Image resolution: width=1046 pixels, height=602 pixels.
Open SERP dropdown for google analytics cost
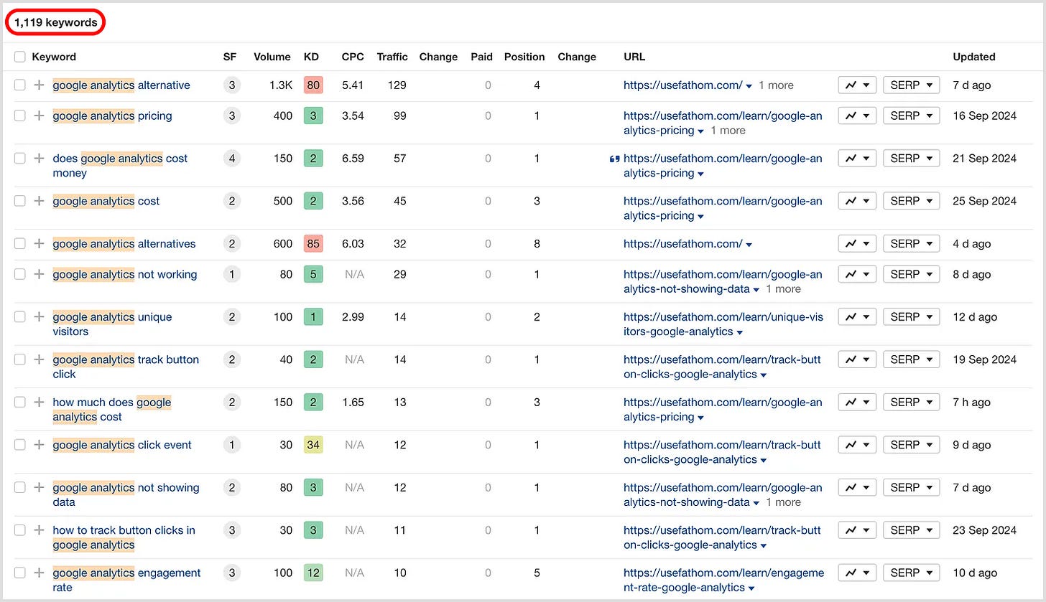(x=911, y=201)
